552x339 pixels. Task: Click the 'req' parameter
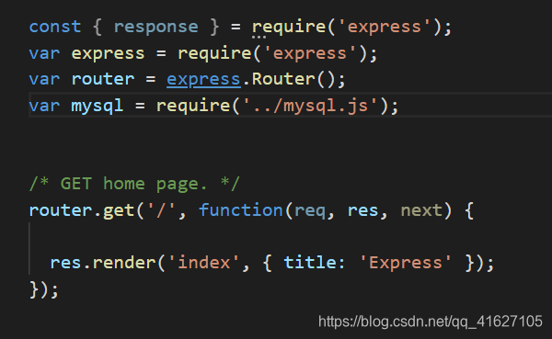(x=310, y=211)
